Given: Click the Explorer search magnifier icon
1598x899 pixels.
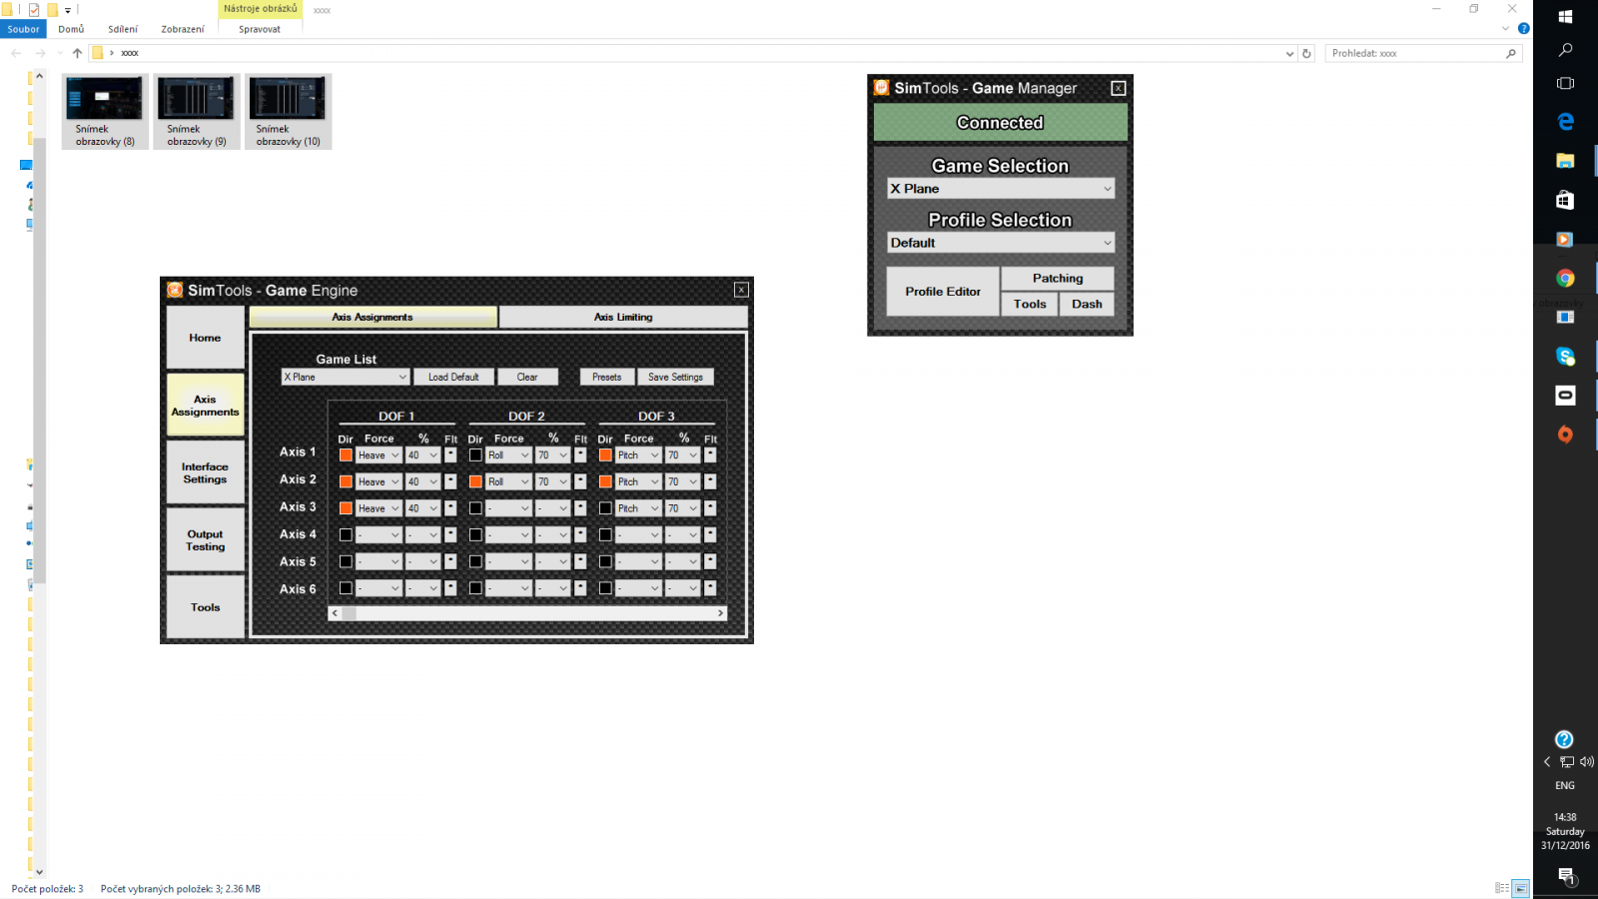Looking at the screenshot, I should (1511, 53).
